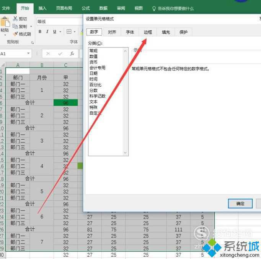Click the formula bar cancel X icon
This screenshot has height=259, width=261.
(48, 54)
